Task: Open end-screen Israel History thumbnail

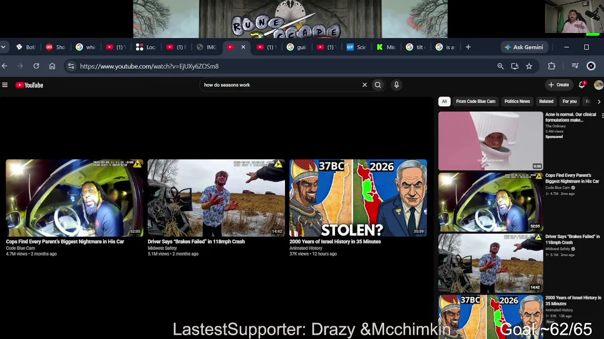Action: point(358,198)
